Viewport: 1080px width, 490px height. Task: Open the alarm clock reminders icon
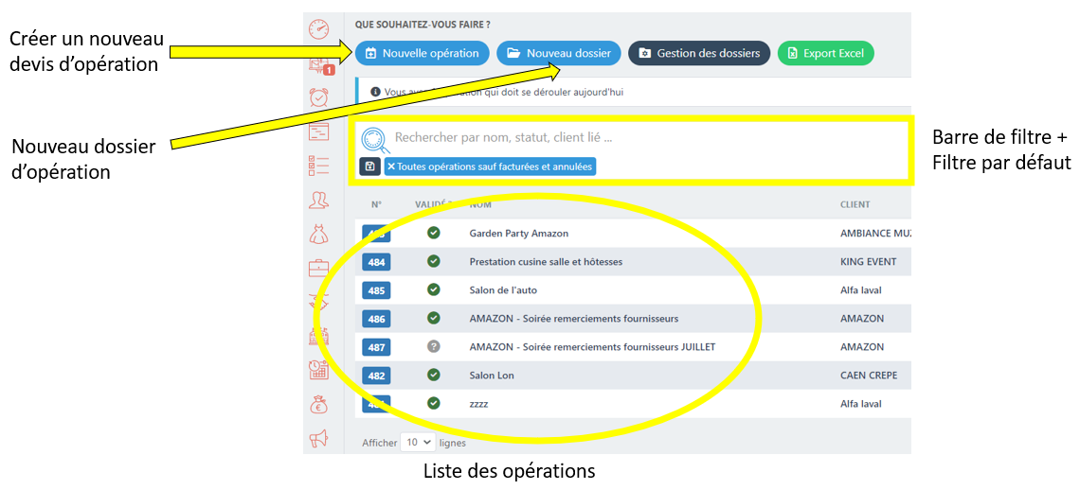(319, 96)
